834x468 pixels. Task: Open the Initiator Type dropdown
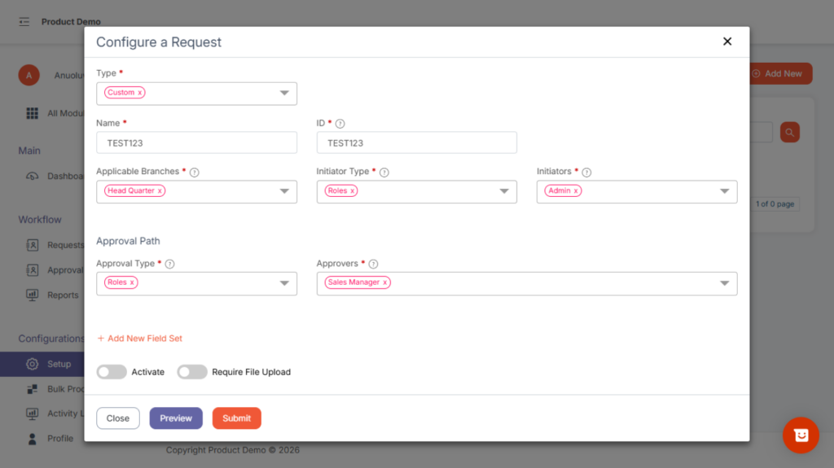click(x=504, y=192)
